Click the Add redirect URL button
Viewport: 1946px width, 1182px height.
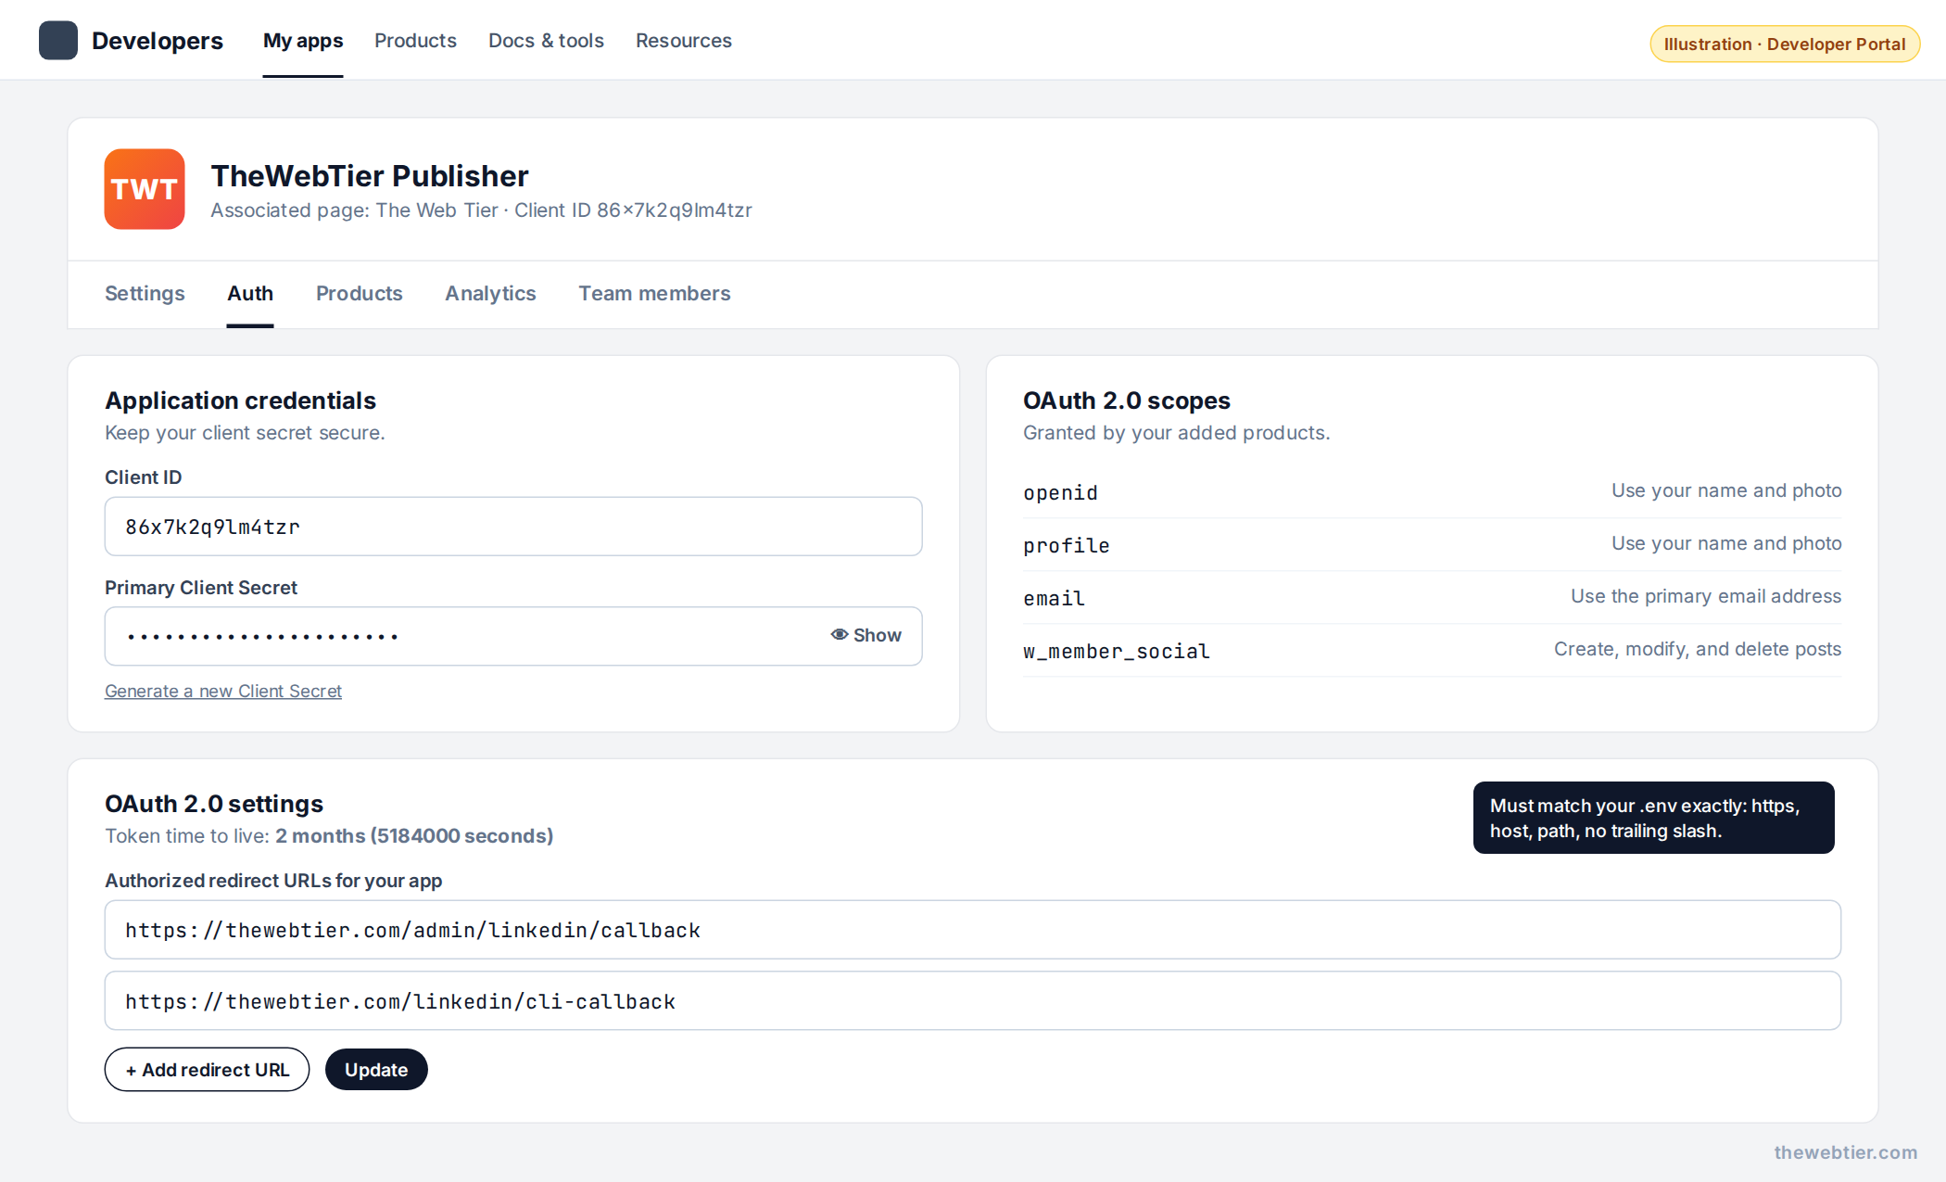tap(207, 1070)
